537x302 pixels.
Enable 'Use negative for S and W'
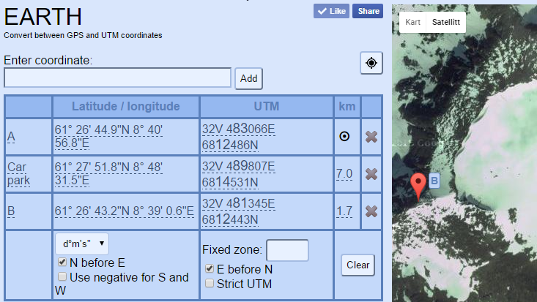[x=62, y=277]
